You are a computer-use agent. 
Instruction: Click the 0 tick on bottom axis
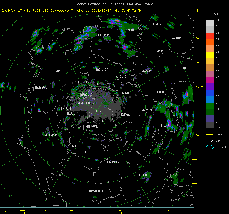[97, 210]
